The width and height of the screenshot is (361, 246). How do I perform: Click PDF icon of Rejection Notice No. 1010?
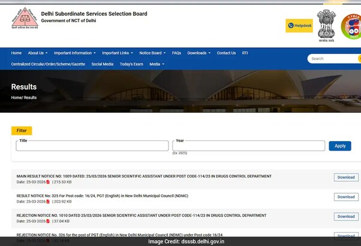(48, 221)
